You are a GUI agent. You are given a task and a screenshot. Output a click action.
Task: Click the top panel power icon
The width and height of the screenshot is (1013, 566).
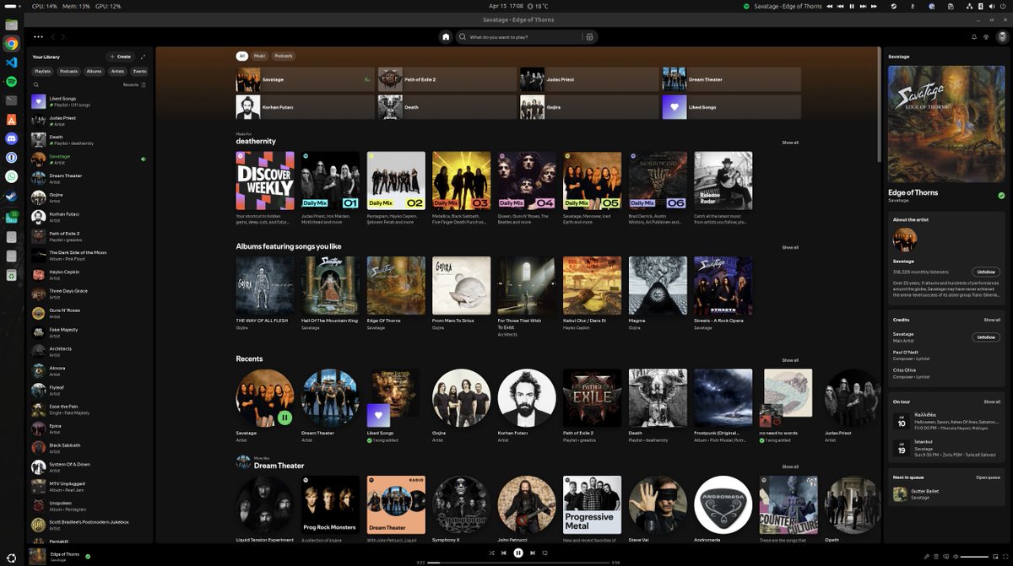1003,6
